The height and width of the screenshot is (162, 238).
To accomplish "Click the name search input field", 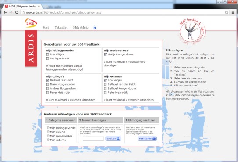I will (x=93, y=138).
